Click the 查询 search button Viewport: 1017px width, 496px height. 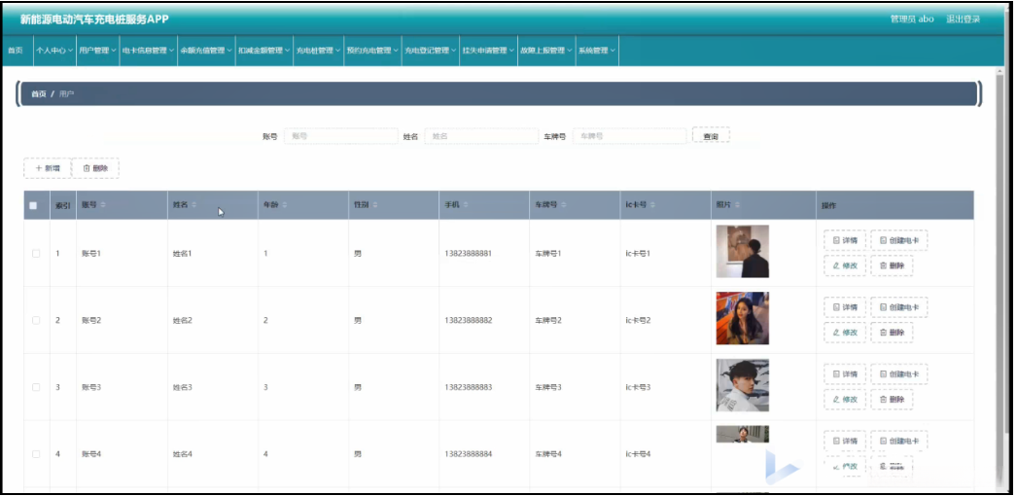[711, 136]
